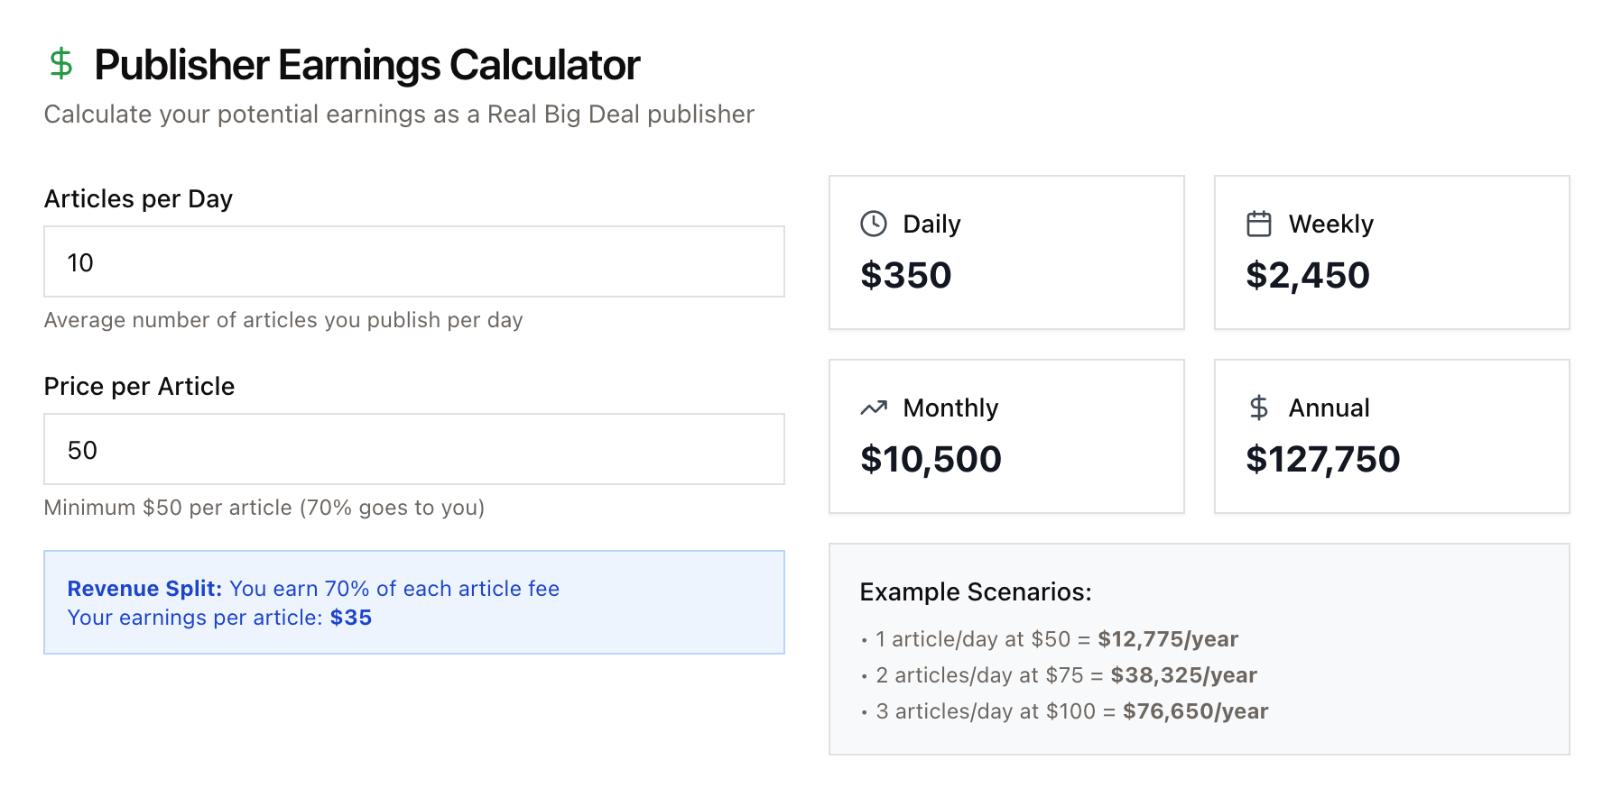Click the $35 earnings per article value
The height and width of the screenshot is (797, 1612).
point(352,618)
